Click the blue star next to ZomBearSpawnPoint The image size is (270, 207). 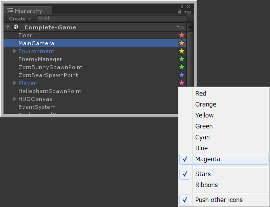182,75
